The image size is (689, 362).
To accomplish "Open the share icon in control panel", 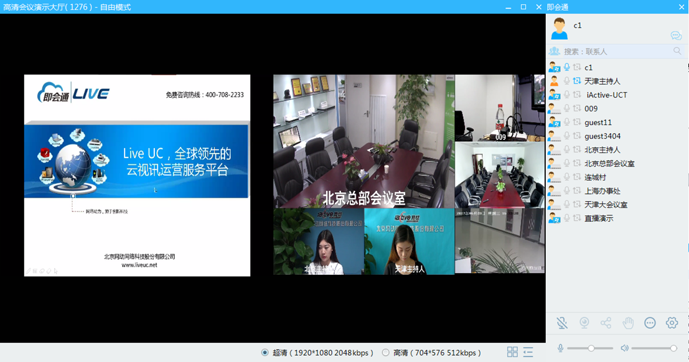I will pyautogui.click(x=606, y=323).
